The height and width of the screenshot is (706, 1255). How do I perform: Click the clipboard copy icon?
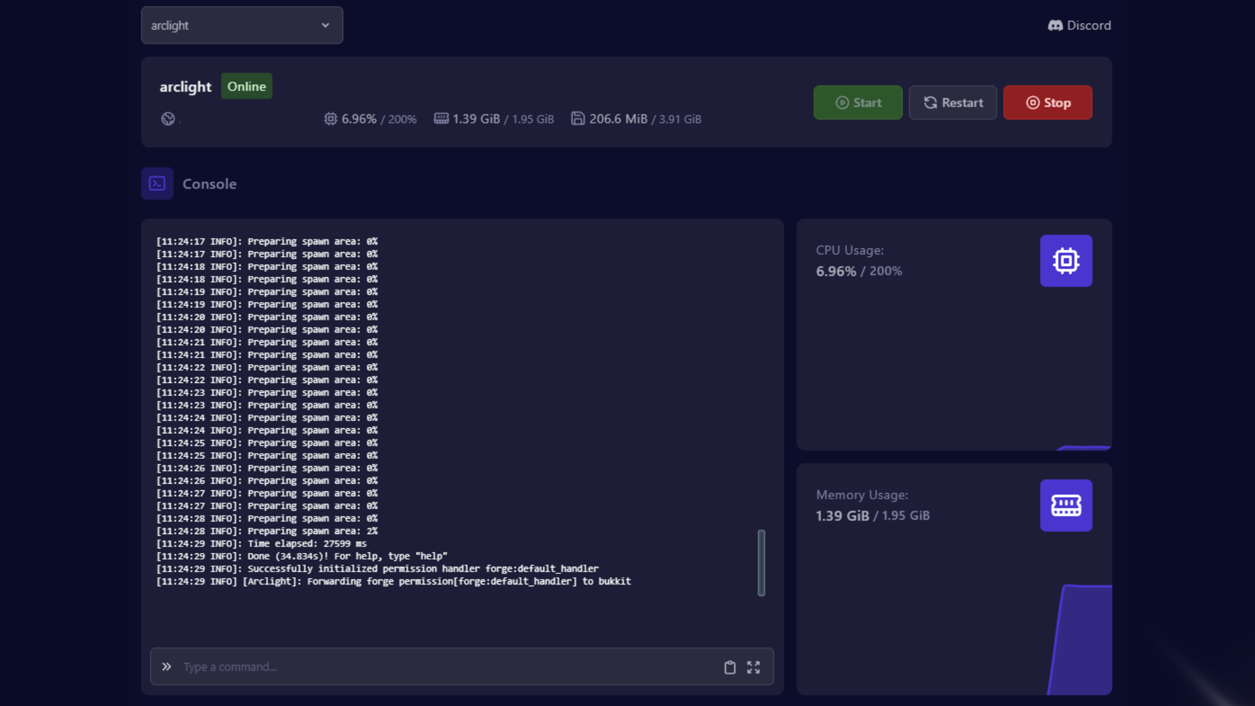click(729, 667)
